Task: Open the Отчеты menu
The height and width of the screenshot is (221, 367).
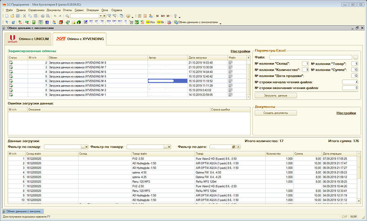Action: tap(67, 9)
